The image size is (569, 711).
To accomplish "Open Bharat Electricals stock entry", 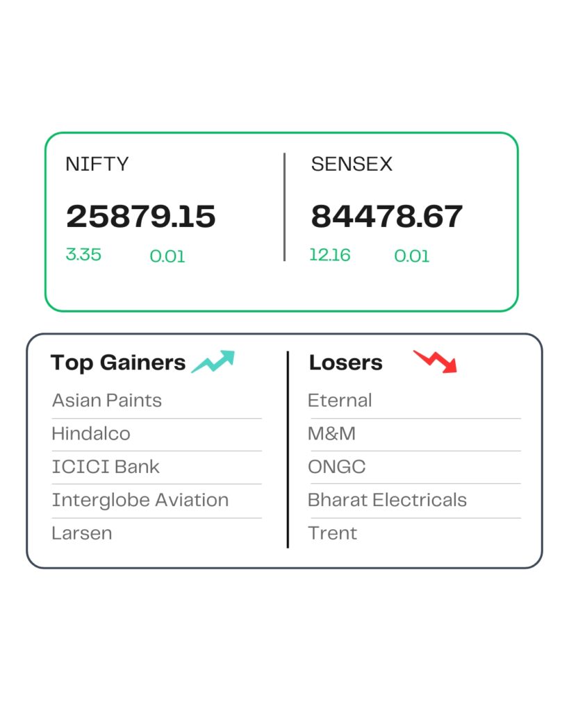I will pos(387,500).
